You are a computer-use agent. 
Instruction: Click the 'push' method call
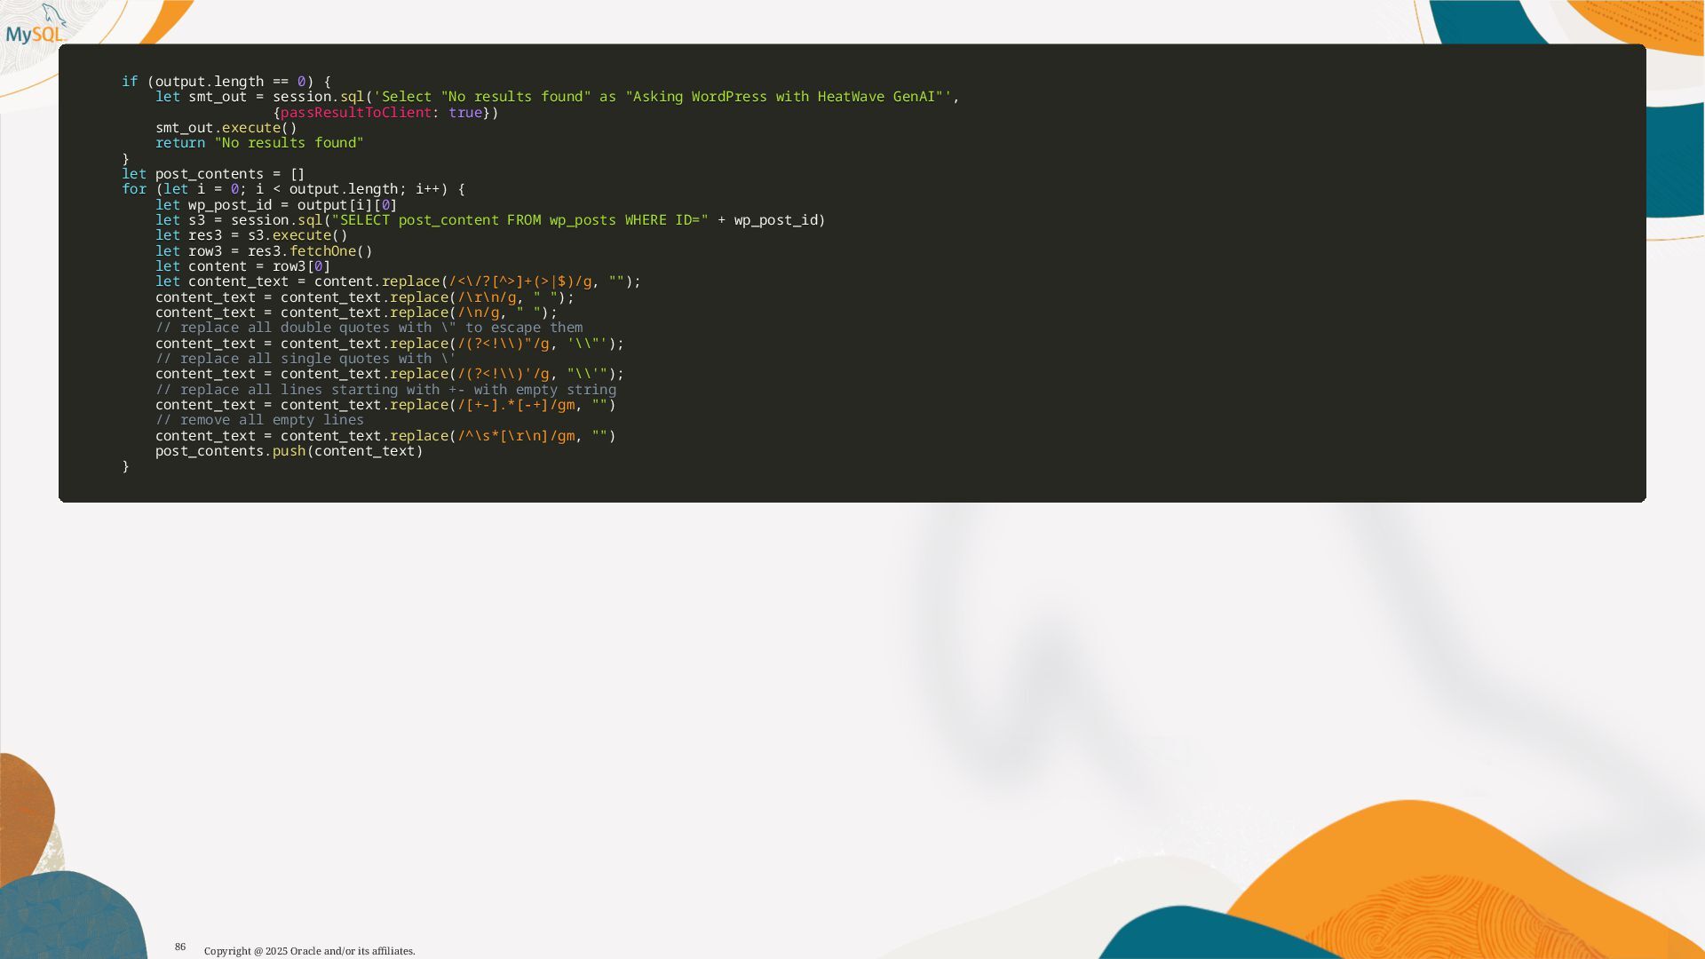click(x=288, y=451)
